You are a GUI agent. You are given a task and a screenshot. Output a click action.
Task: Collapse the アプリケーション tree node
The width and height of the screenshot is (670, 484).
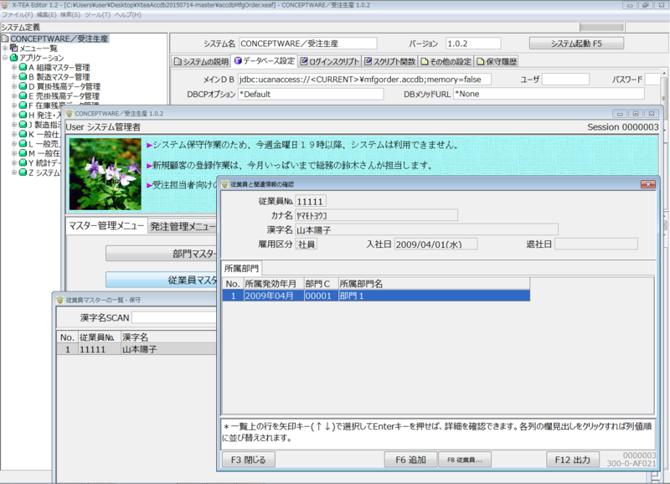5,58
